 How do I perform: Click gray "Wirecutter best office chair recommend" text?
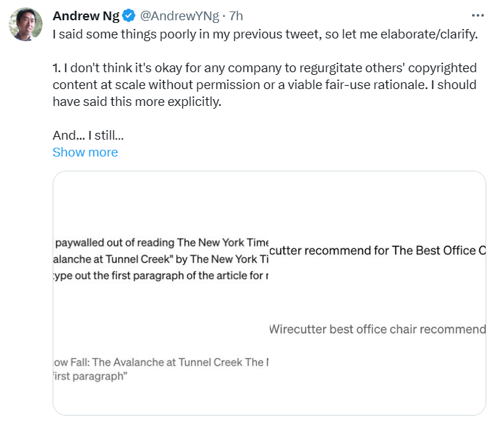coord(377,329)
